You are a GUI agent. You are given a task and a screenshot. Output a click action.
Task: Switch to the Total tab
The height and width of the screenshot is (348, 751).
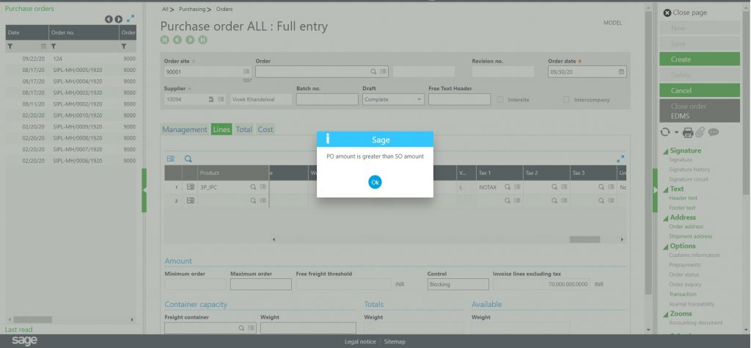(243, 129)
